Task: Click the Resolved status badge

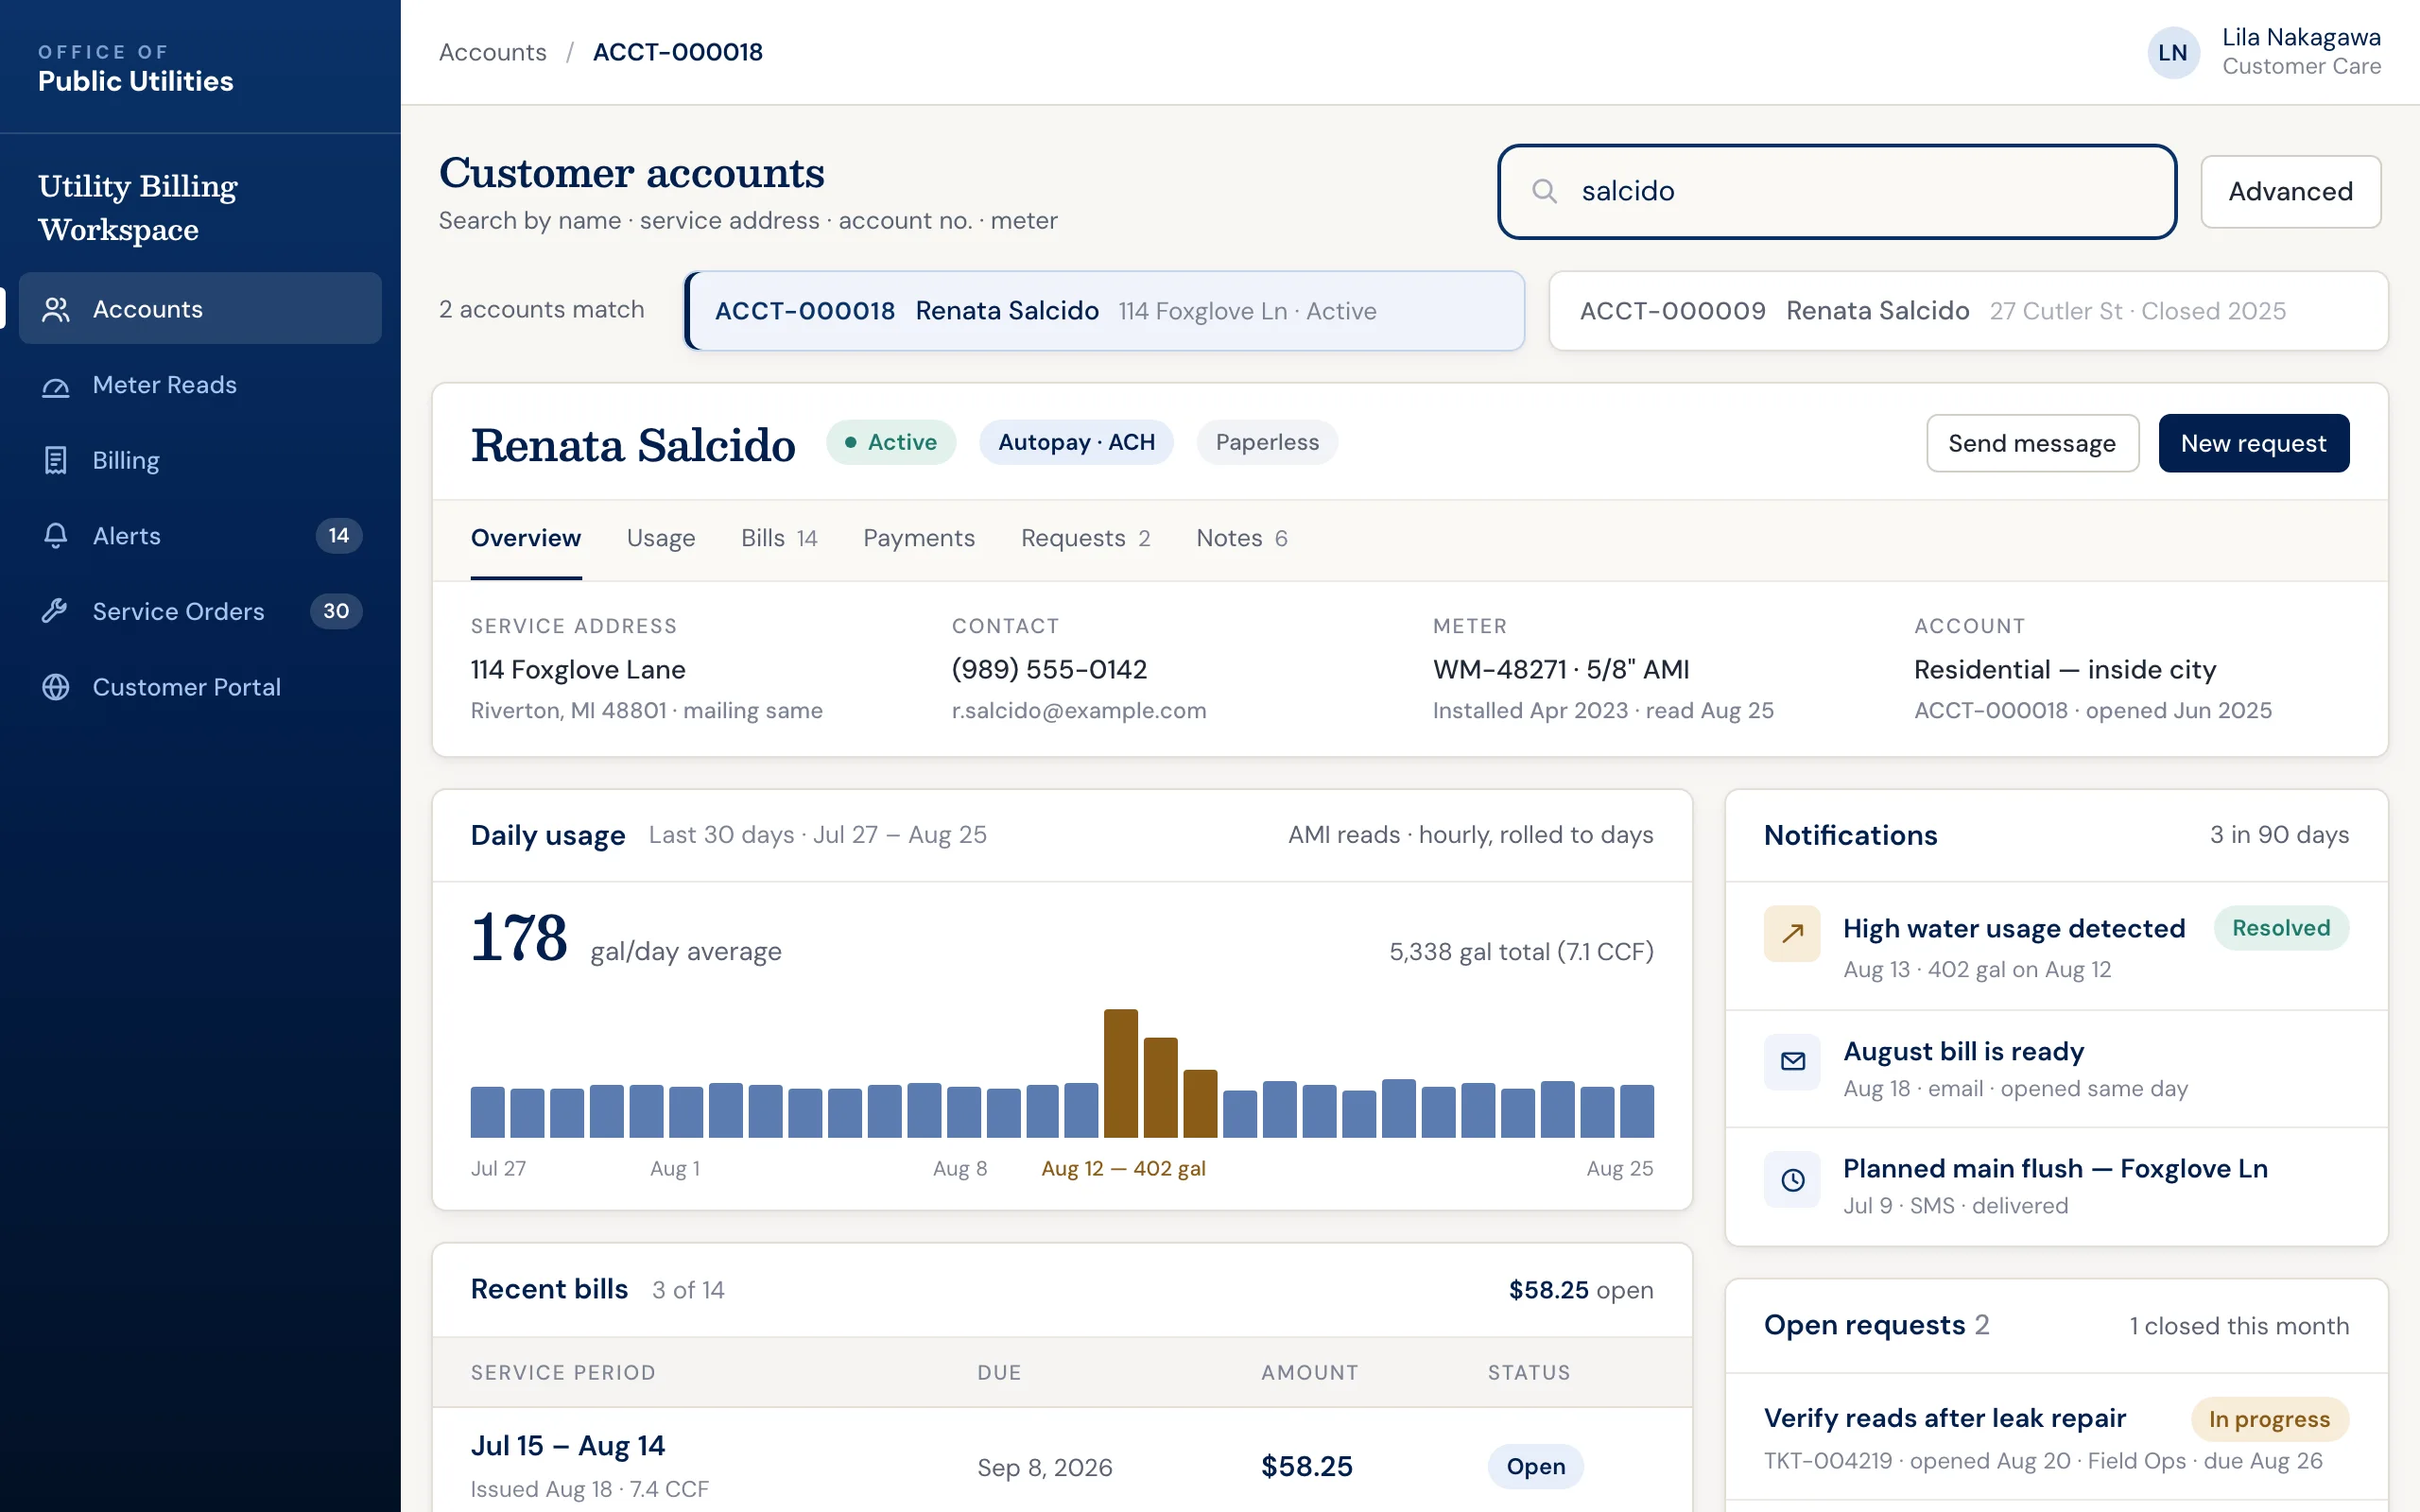Action: [2281, 928]
